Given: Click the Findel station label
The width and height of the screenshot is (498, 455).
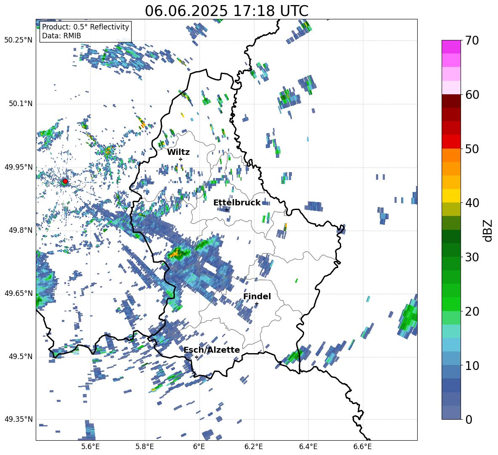Looking at the screenshot, I should coord(257,296).
